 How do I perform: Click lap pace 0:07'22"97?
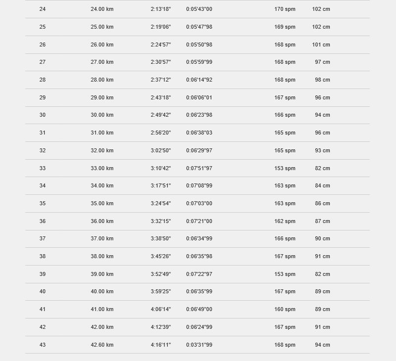point(199,274)
